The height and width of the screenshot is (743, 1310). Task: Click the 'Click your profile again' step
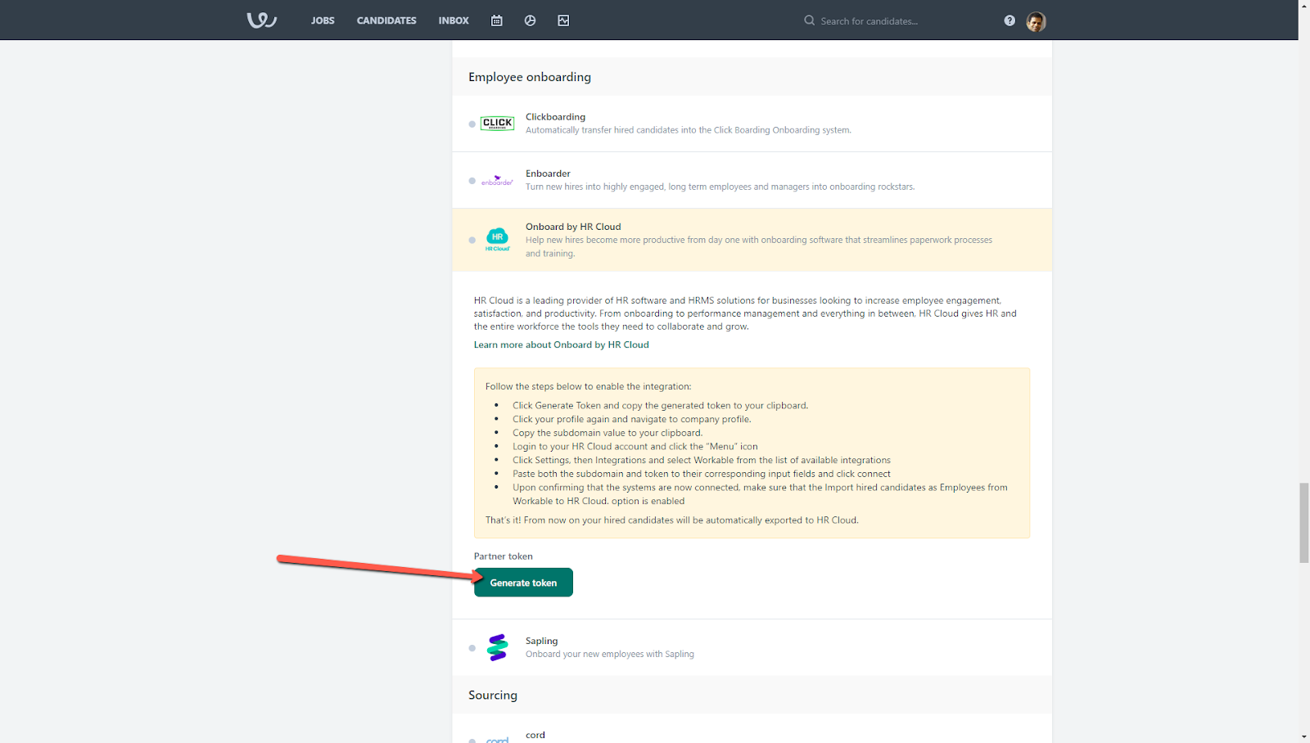click(632, 419)
